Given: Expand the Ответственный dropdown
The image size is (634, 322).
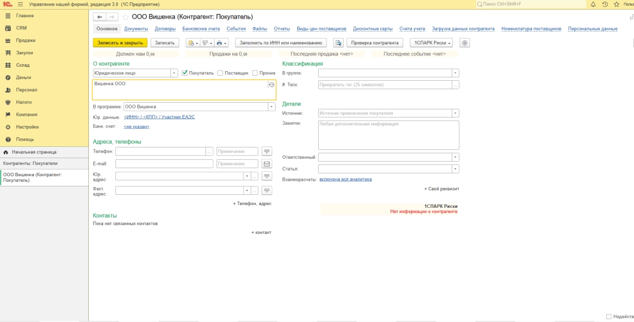Looking at the screenshot, I should point(455,157).
